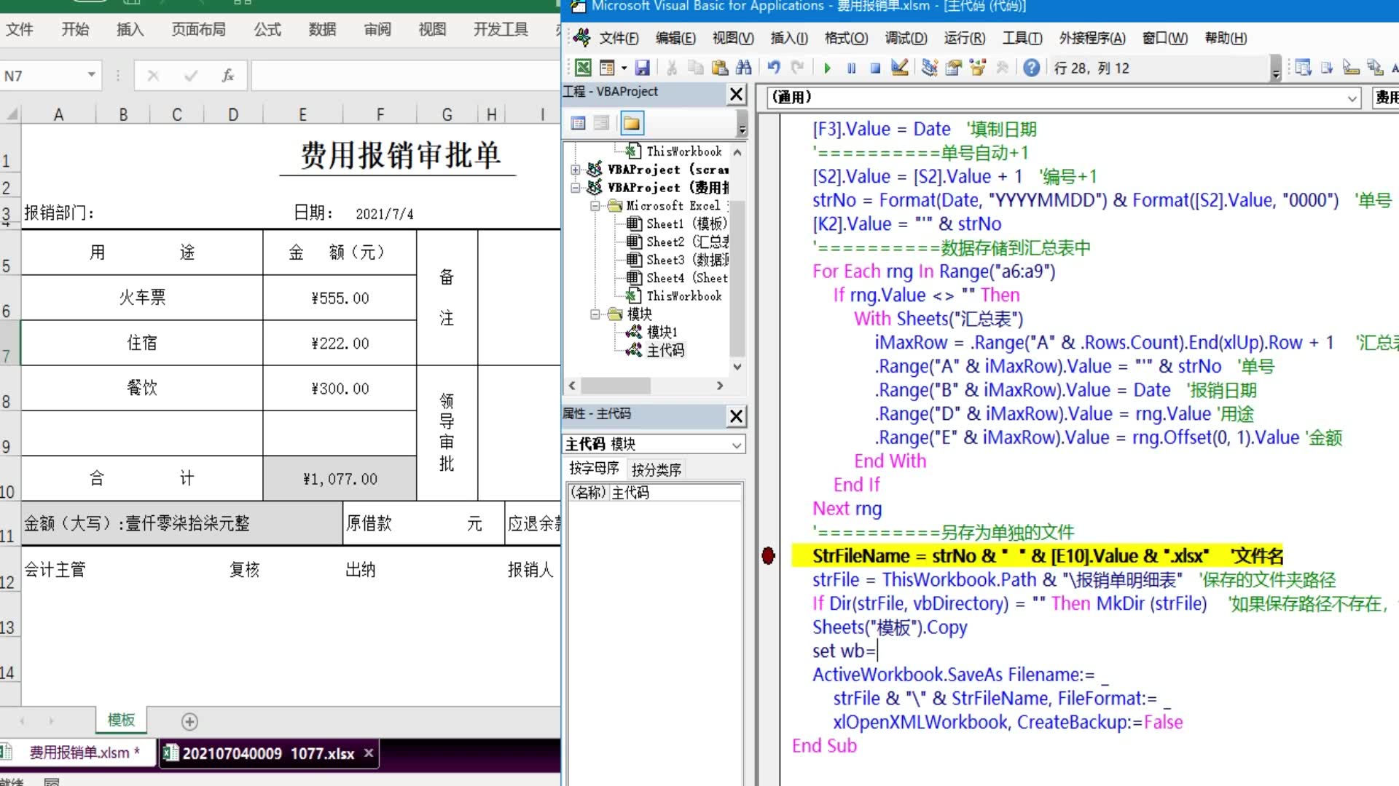
Task: Open the 开发工具 ribbon tab in Excel
Action: (501, 29)
